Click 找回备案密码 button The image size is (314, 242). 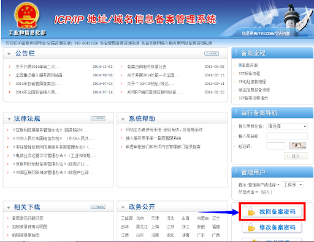click(272, 212)
